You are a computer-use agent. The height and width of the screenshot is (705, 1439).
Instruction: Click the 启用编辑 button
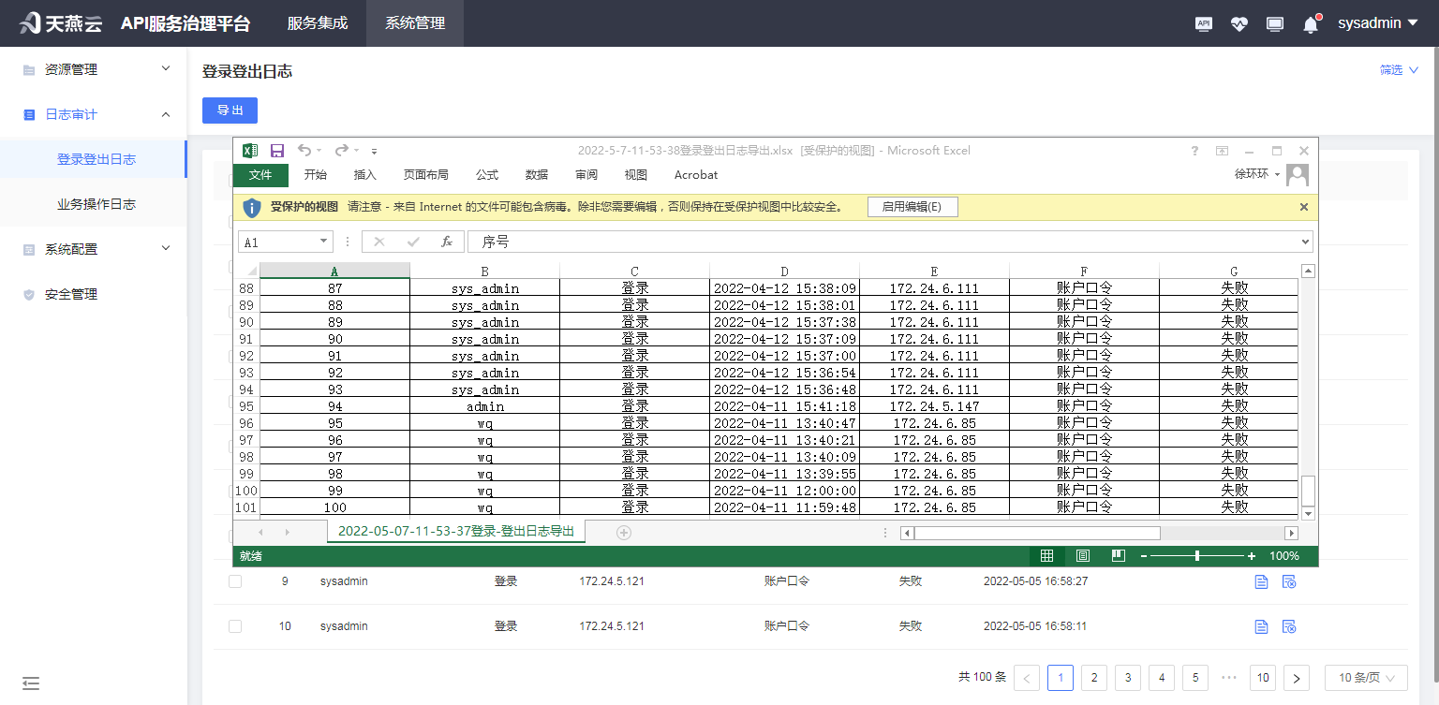click(911, 206)
